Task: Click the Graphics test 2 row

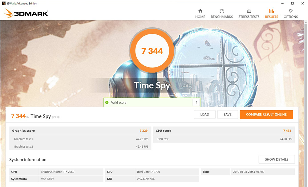Action: (80, 146)
